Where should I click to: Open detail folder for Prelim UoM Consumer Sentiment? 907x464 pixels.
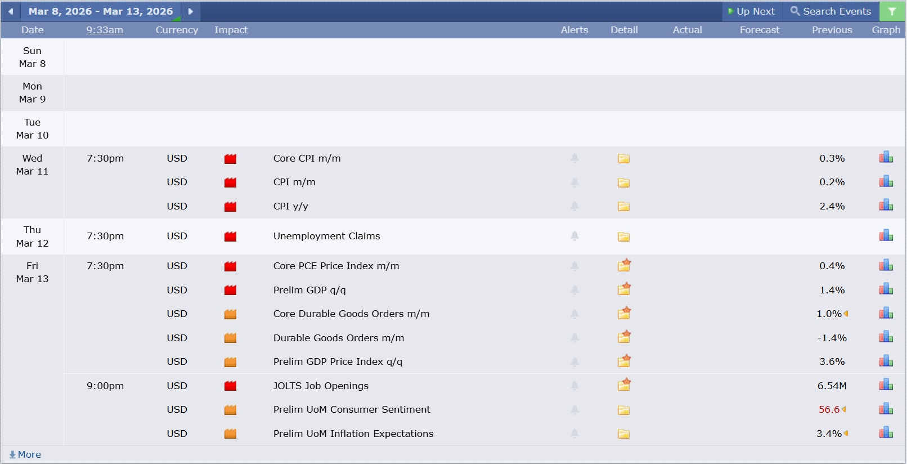coord(623,410)
